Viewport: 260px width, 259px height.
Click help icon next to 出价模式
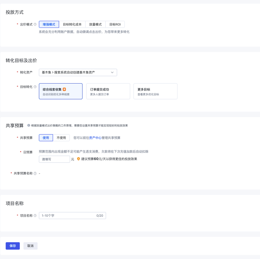(35, 25)
